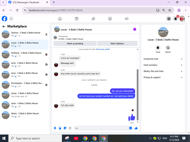The width and height of the screenshot is (190, 142).
Task: Expand Privacy & support section
Action: tap(163, 77)
